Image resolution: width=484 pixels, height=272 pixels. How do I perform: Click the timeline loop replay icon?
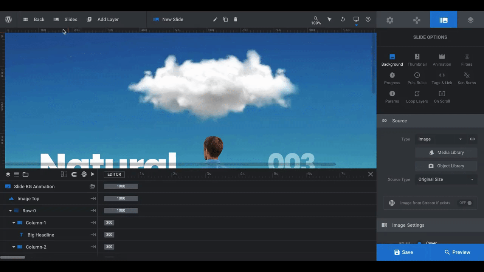click(74, 174)
